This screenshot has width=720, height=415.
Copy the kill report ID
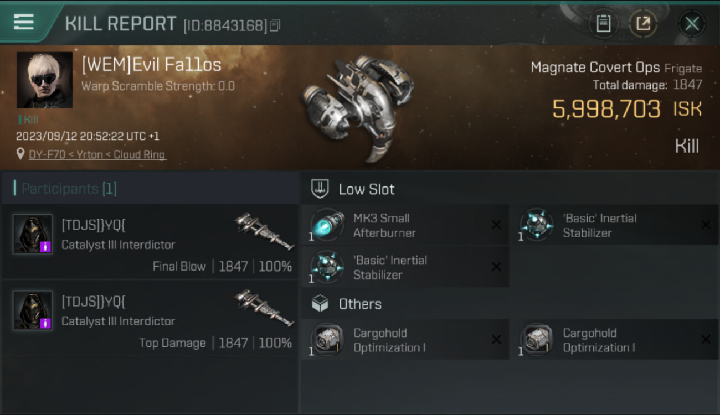pyautogui.click(x=275, y=25)
